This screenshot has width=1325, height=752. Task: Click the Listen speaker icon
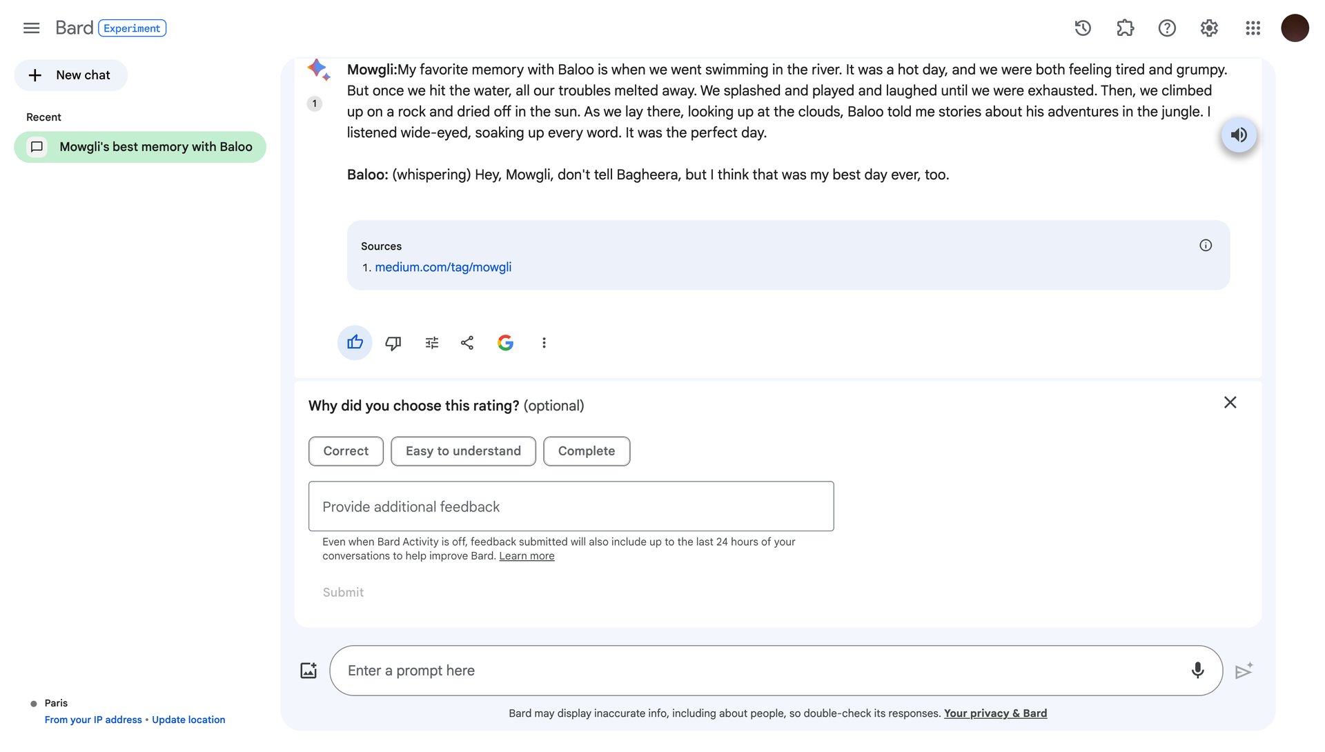1239,135
